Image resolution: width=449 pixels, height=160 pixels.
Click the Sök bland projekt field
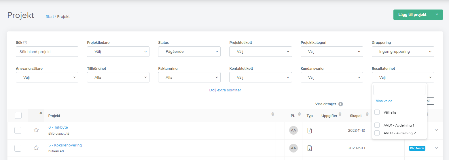[x=47, y=52]
